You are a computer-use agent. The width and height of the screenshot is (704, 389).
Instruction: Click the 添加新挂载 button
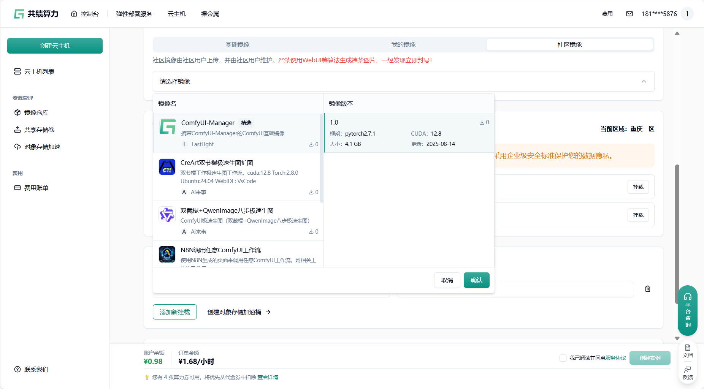(175, 312)
